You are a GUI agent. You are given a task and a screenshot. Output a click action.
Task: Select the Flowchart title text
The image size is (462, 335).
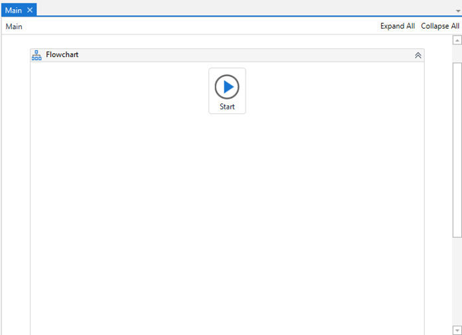click(x=62, y=55)
